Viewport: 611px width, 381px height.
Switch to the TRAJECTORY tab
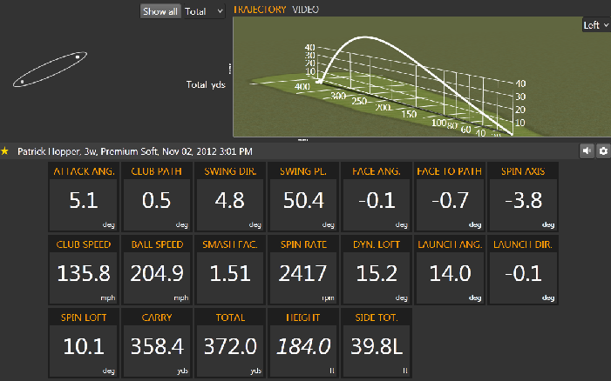(260, 10)
